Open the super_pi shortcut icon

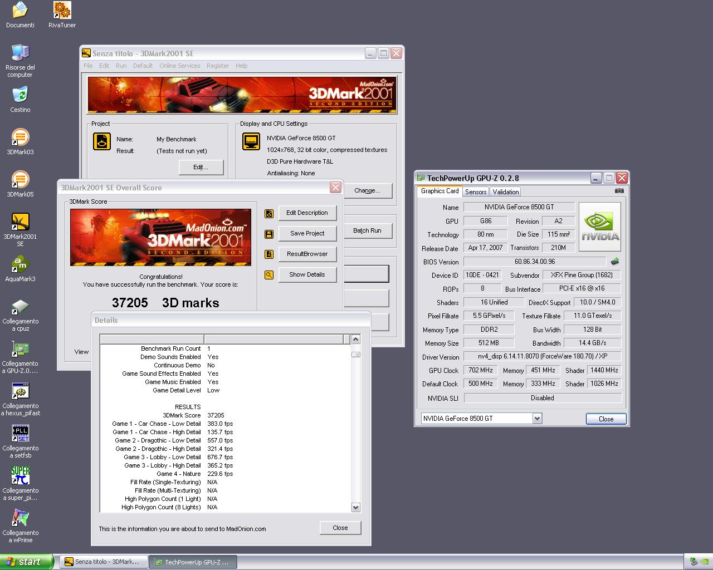pos(20,483)
